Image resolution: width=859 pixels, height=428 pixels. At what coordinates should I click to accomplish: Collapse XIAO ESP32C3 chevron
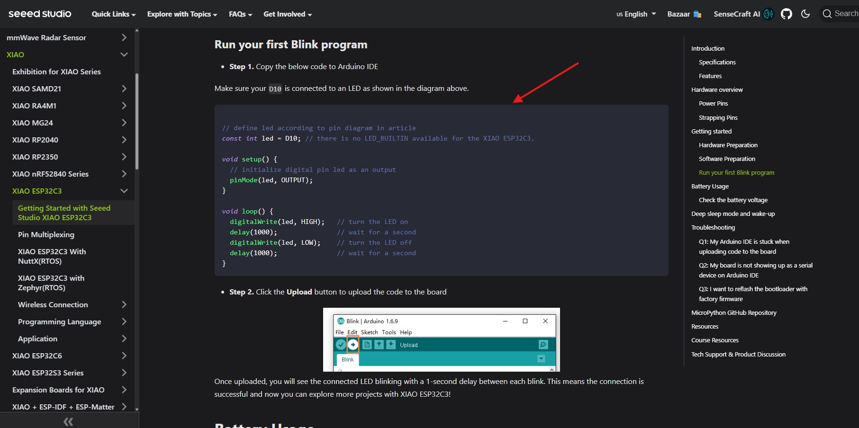124,191
